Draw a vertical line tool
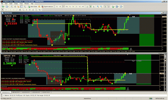168x100 pixels. click(10, 10)
